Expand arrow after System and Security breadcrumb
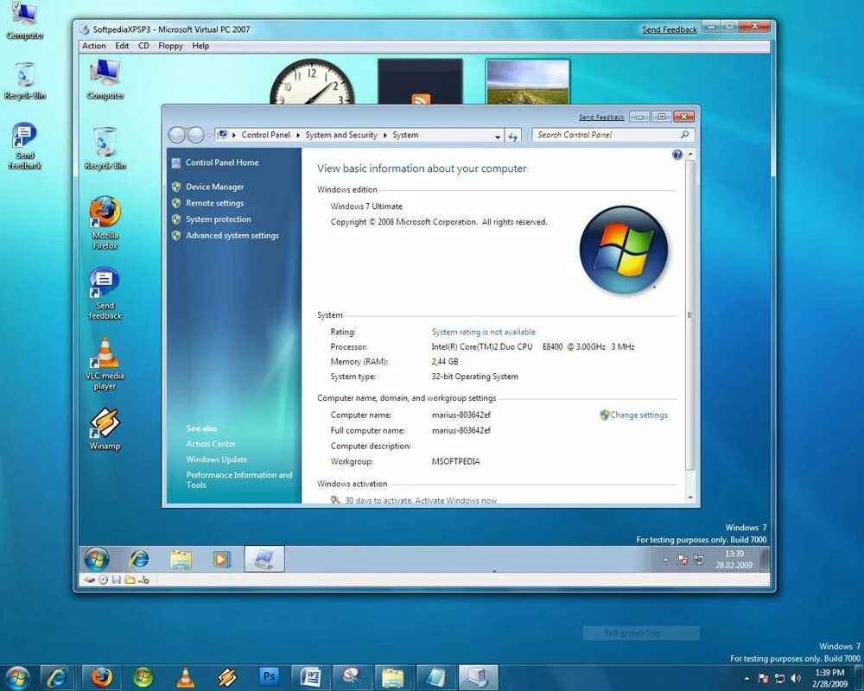 click(385, 135)
